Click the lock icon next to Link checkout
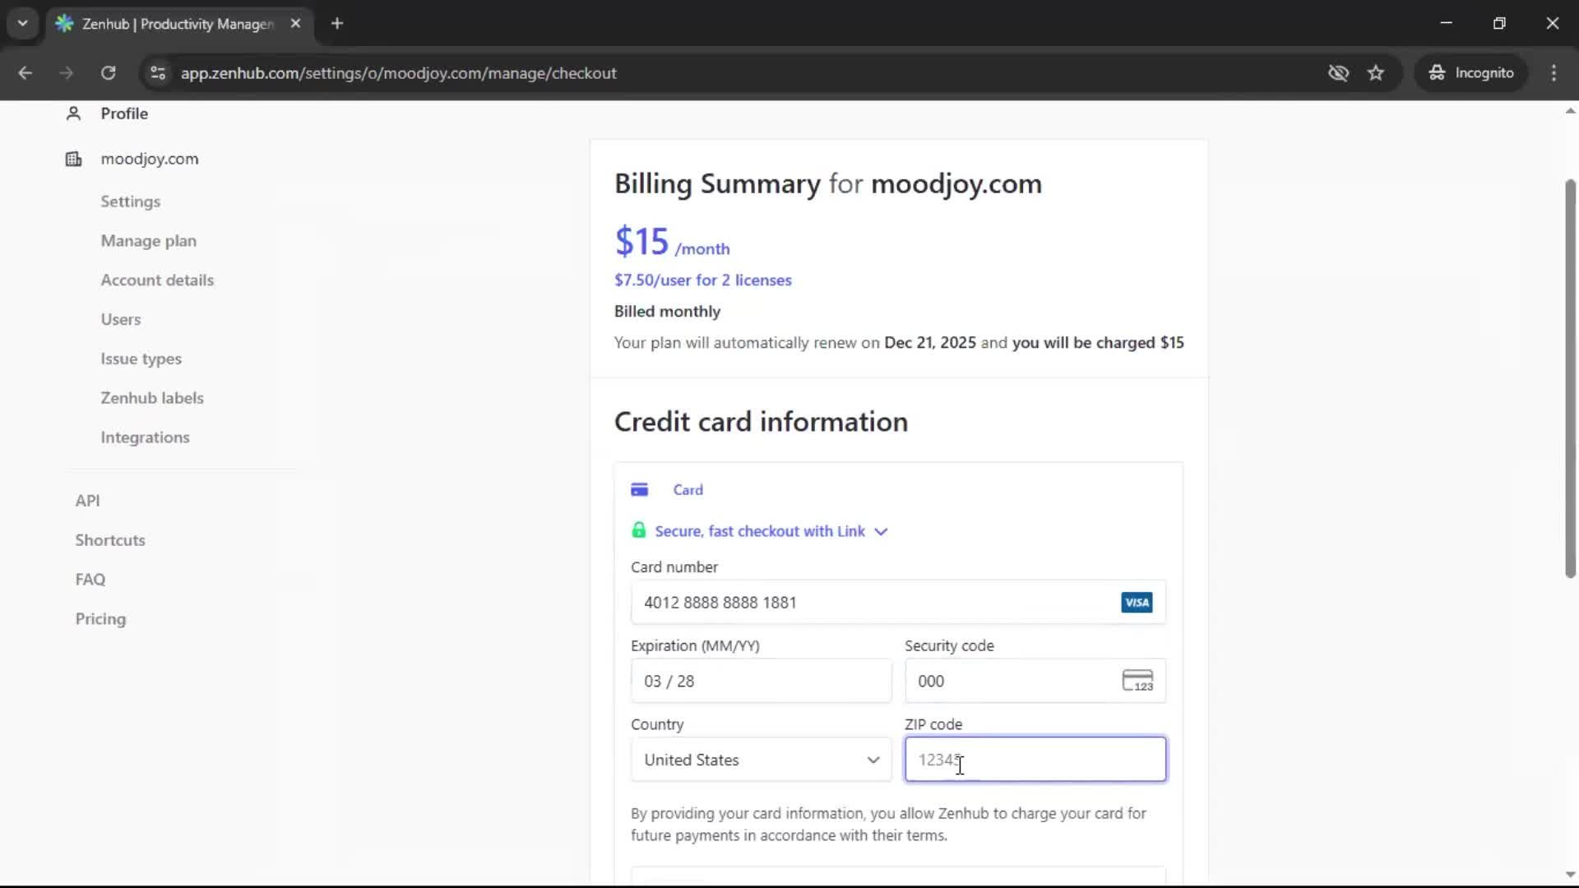 [640, 530]
